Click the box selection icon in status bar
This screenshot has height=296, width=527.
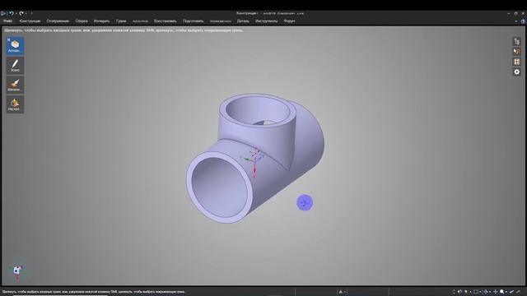476,292
